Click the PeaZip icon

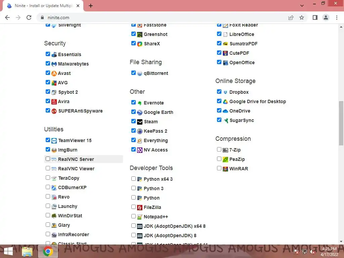point(225,160)
